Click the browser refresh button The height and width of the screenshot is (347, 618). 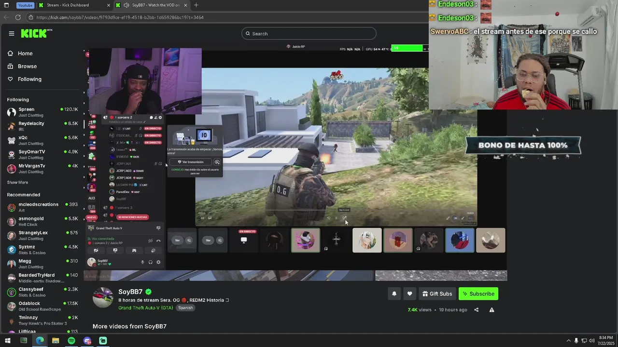tap(18, 17)
